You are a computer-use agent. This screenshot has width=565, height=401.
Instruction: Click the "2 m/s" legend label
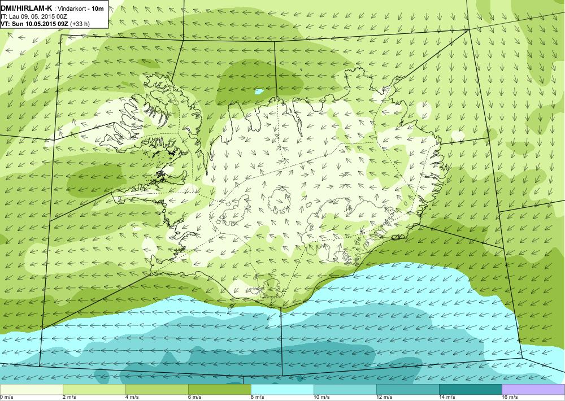69,398
